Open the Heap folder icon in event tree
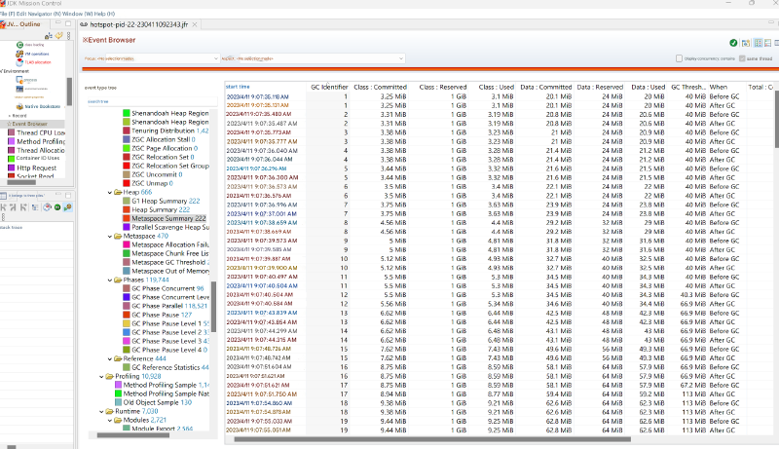Image resolution: width=779 pixels, height=449 pixels. coord(117,193)
